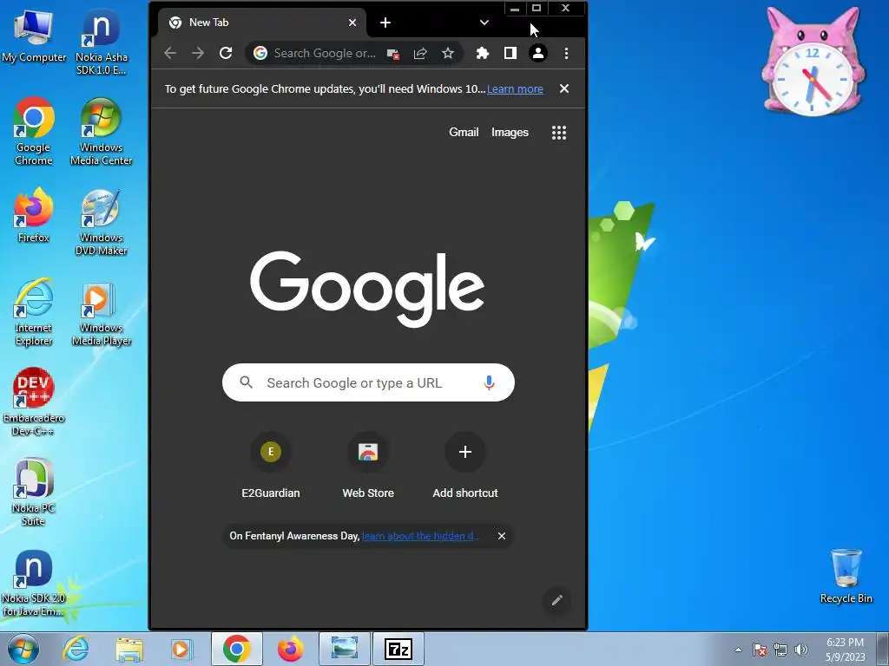
Task: Click the taskbar clock showing 6:23 PM
Action: [845, 650]
